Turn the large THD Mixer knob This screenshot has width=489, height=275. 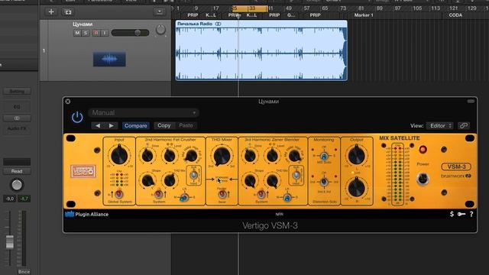click(222, 156)
